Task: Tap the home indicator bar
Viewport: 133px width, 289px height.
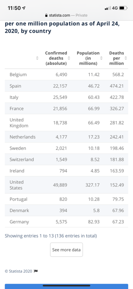Action: click(x=66, y=285)
